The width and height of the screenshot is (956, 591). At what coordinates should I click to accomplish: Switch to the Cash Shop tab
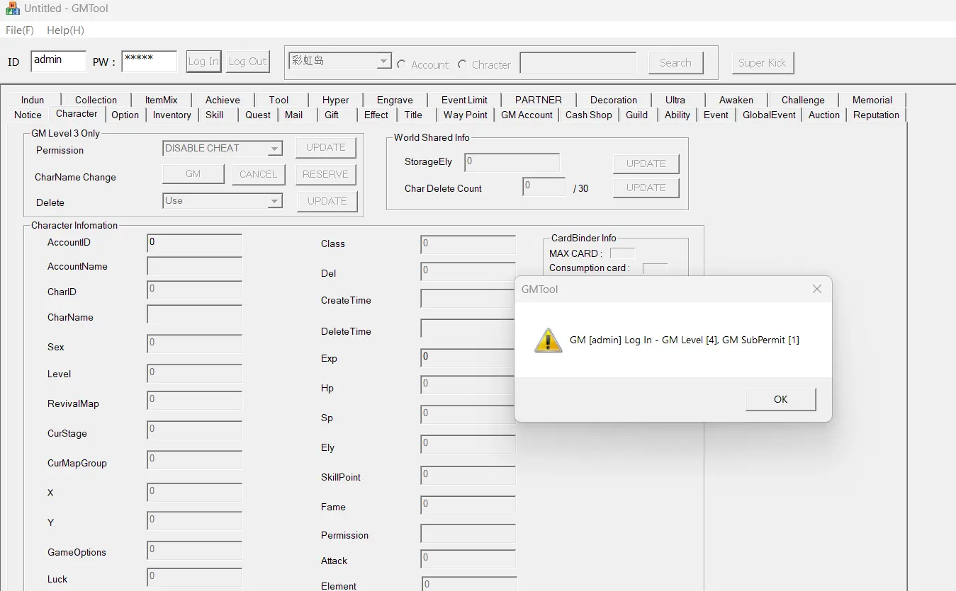coord(588,115)
